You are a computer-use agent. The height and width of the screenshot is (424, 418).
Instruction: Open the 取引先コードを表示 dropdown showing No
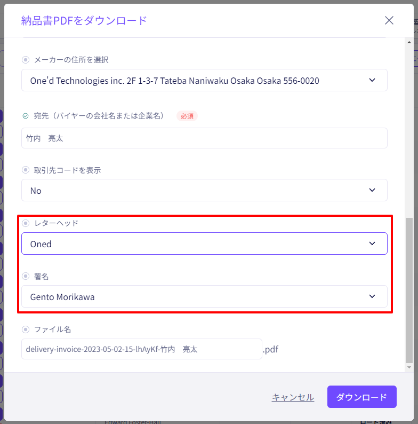tap(204, 190)
